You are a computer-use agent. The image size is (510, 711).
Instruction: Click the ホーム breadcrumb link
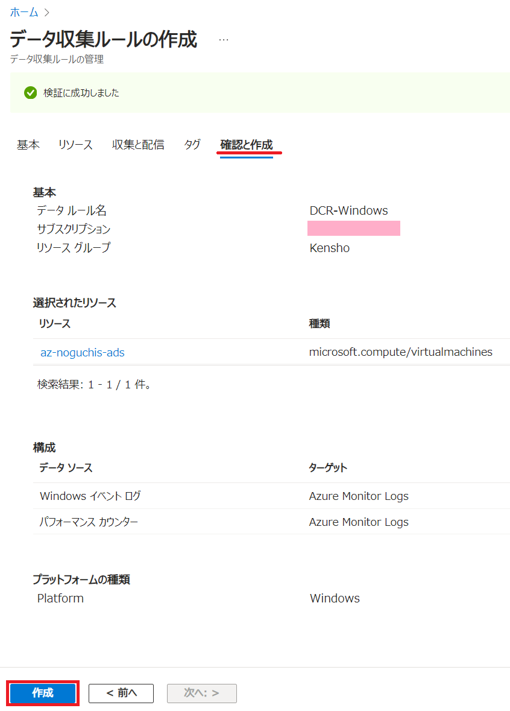[x=24, y=12]
